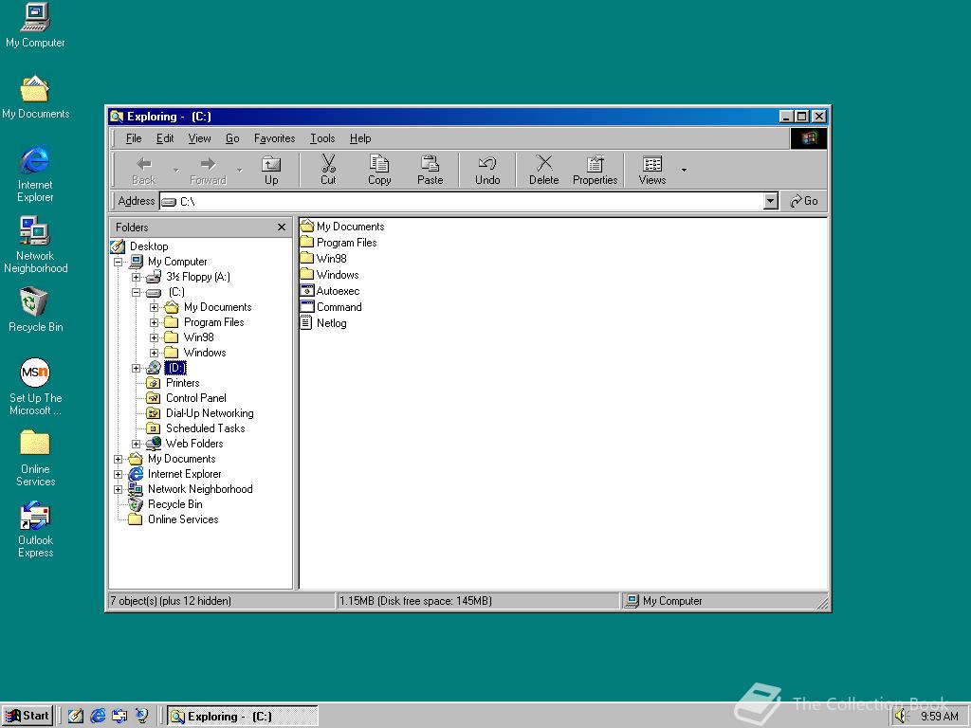The height and width of the screenshot is (728, 971).
Task: Expand the Win98 tree folder
Action: [x=155, y=337]
